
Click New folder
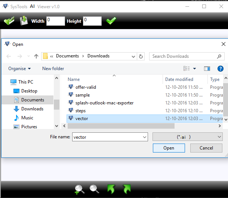(x=53, y=69)
